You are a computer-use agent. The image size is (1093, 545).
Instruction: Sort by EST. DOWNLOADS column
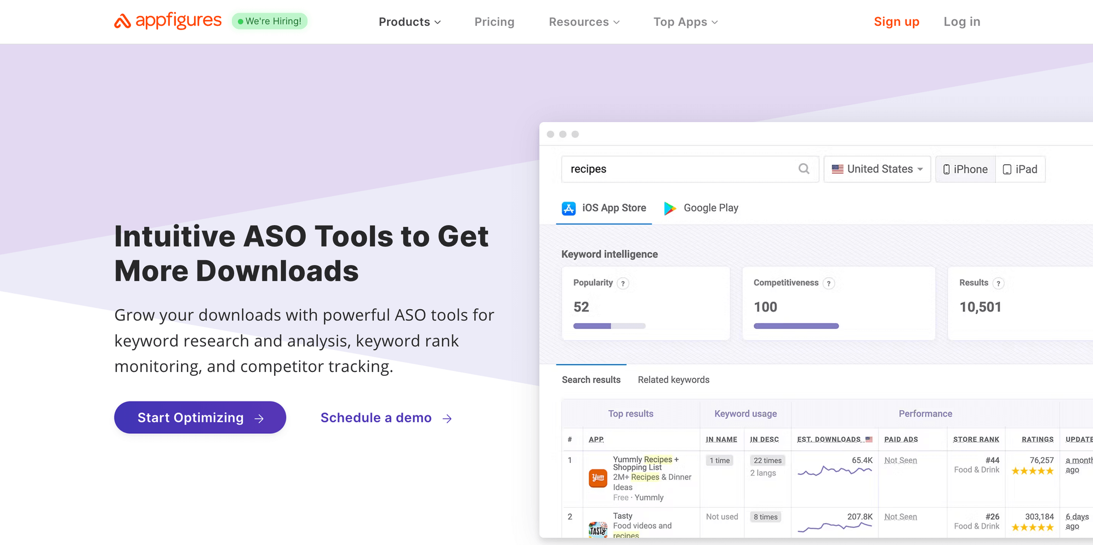tap(829, 439)
